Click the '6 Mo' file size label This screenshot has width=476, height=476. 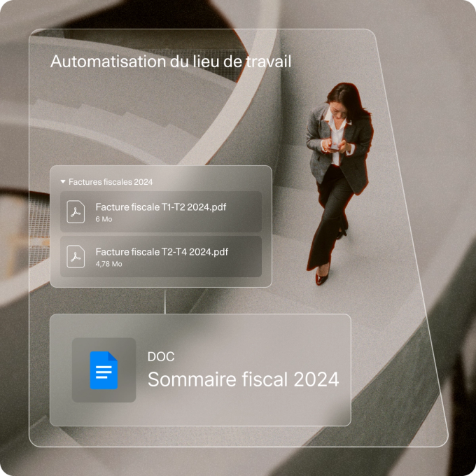click(x=104, y=219)
